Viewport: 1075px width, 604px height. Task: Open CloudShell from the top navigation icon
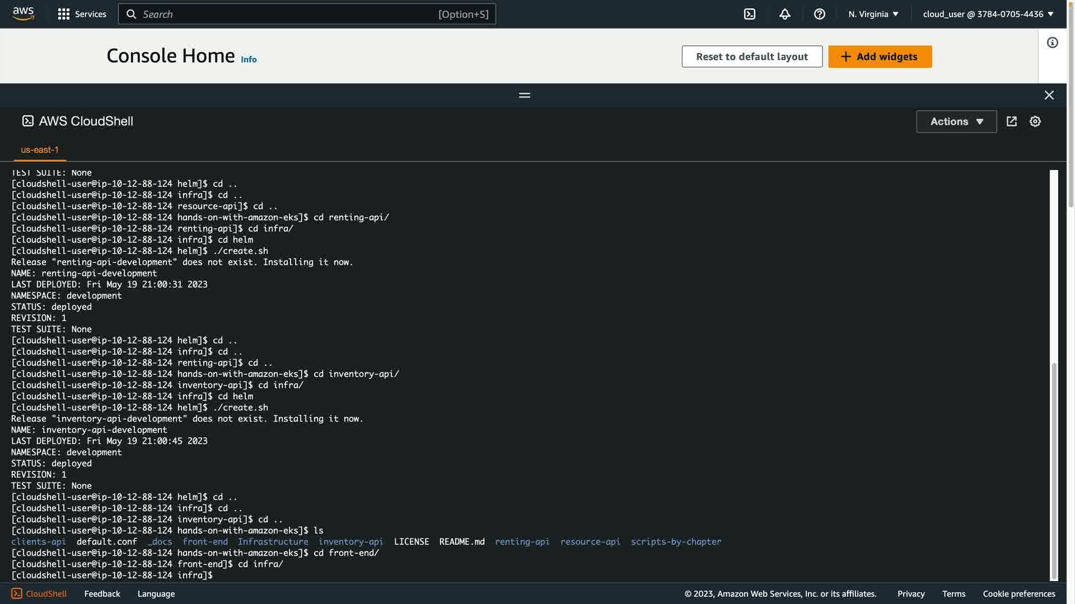point(749,14)
